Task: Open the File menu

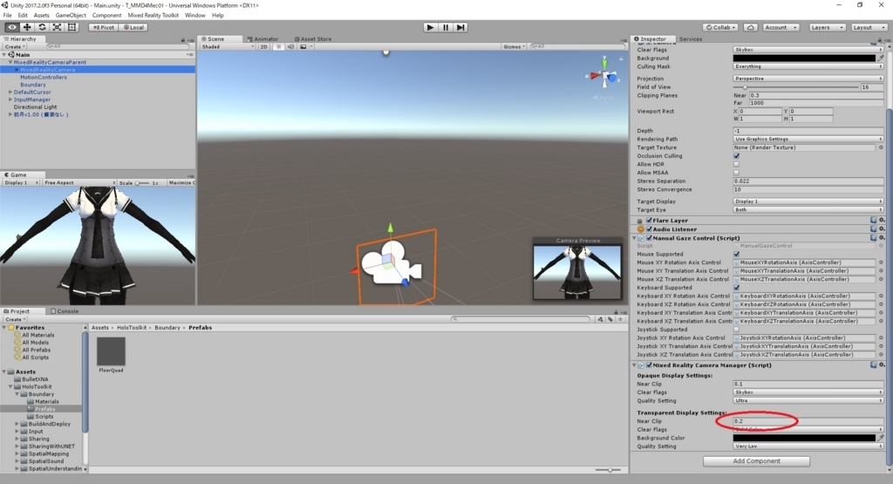Action: (x=7, y=16)
